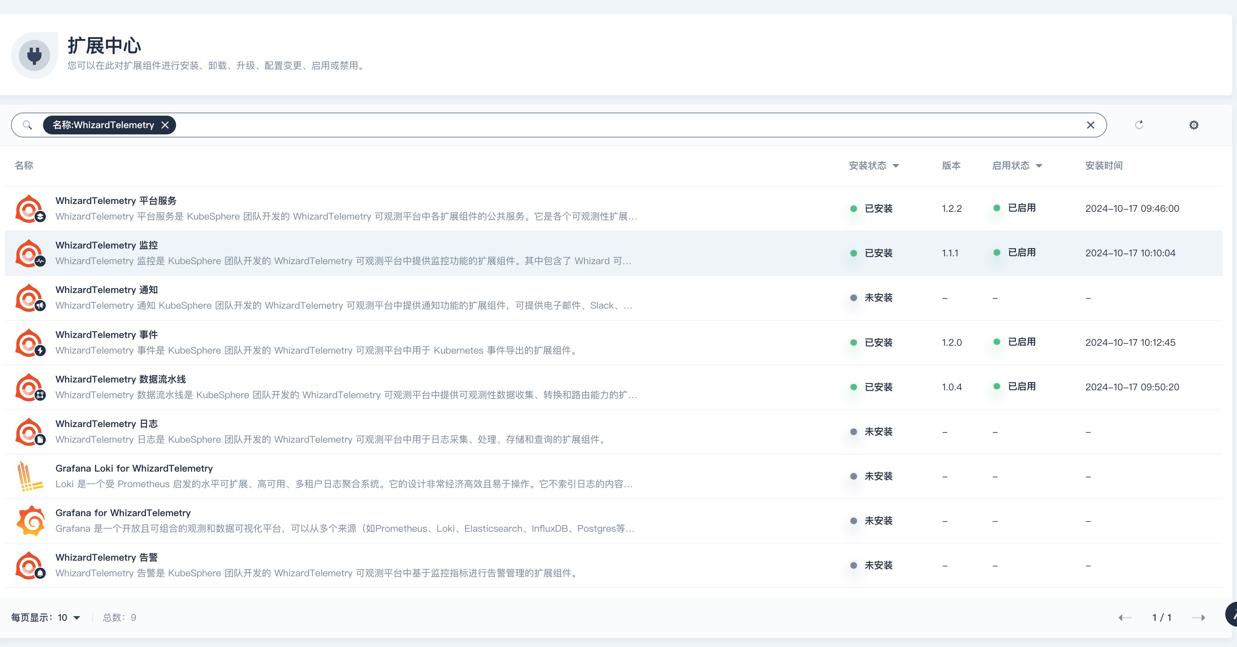1237x647 pixels.
Task: Open the 每页显示 10 page-size dropdown
Action: pyautogui.click(x=46, y=618)
